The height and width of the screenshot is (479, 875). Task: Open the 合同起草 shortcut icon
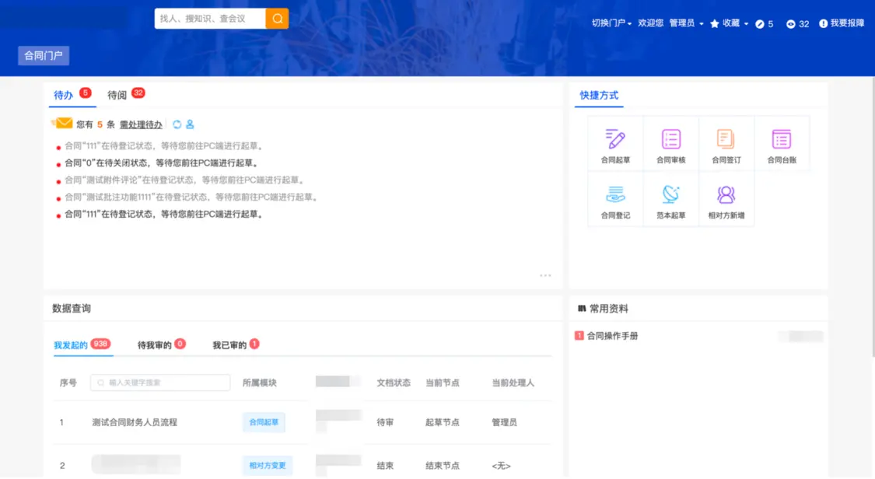615,139
